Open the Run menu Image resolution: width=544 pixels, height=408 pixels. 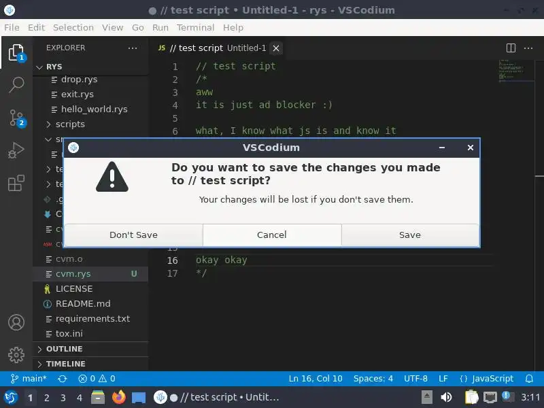tap(160, 28)
